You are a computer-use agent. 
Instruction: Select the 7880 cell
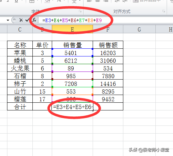click(108, 76)
